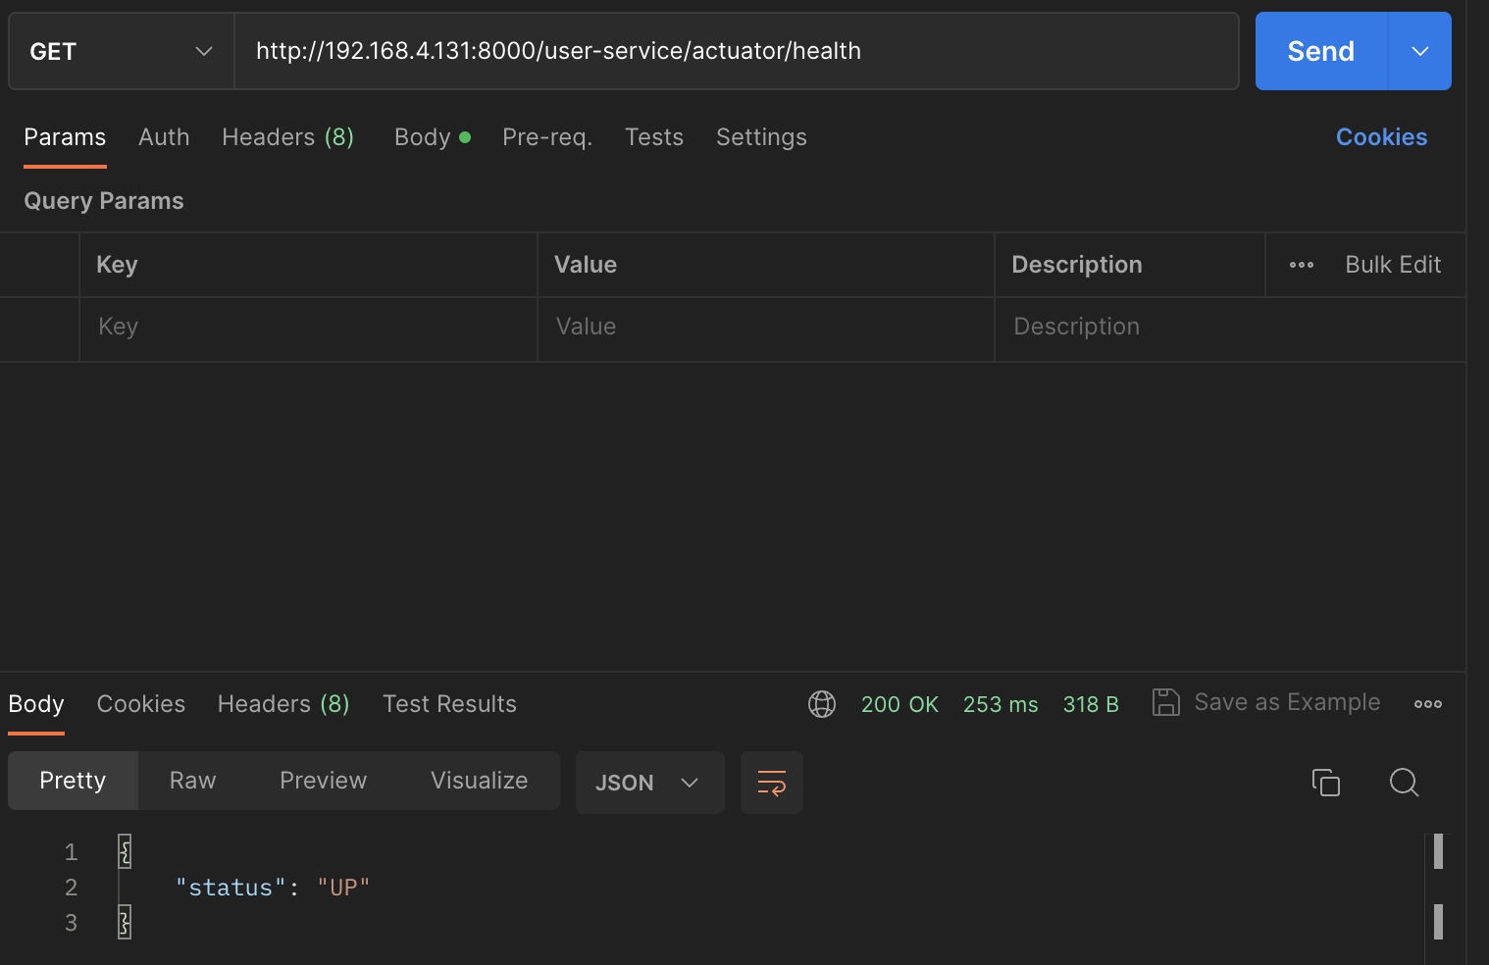The image size is (1489, 965).
Task: Click the Description column header
Action: point(1077,265)
